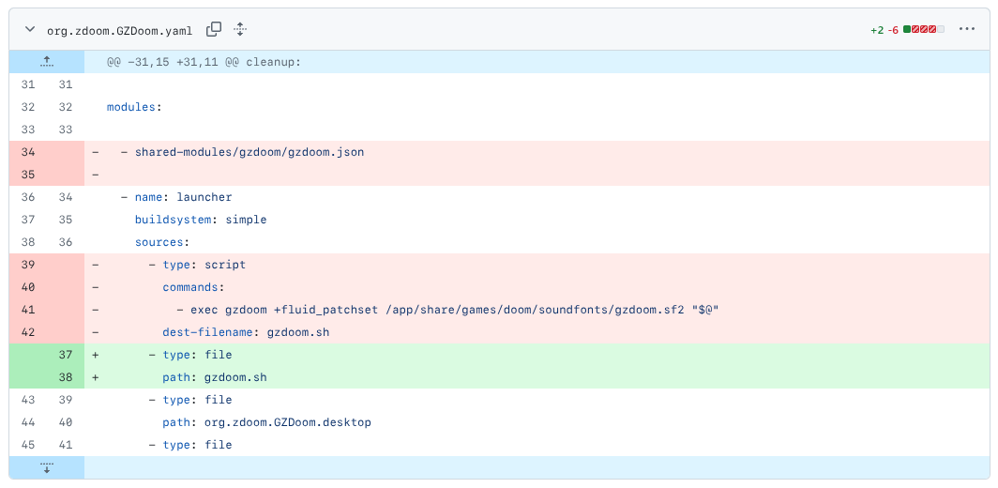Copy the file path org.zdoom.GZDoom.yaml
The image size is (998, 488).
point(214,29)
